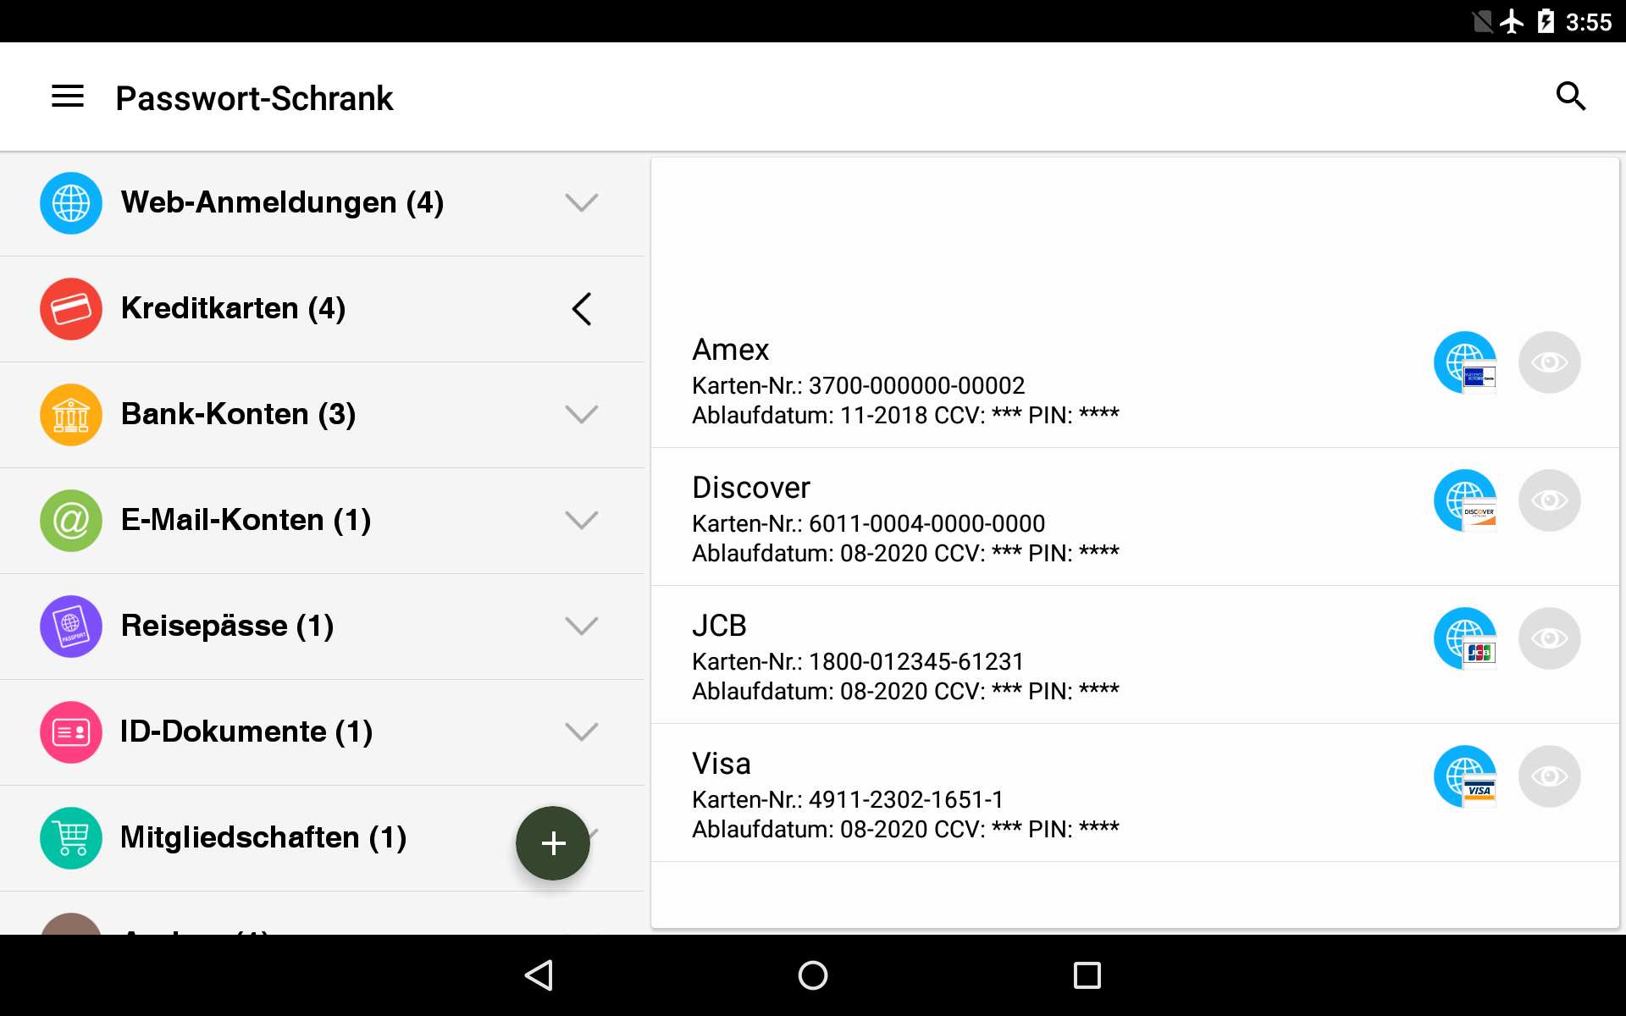Tap the battery charging status icon

(1546, 21)
